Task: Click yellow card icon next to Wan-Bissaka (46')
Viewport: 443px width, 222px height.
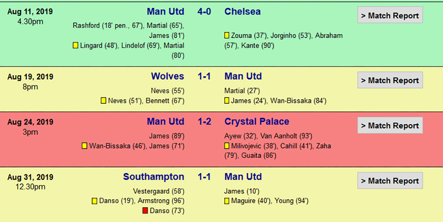Action: click(x=84, y=146)
